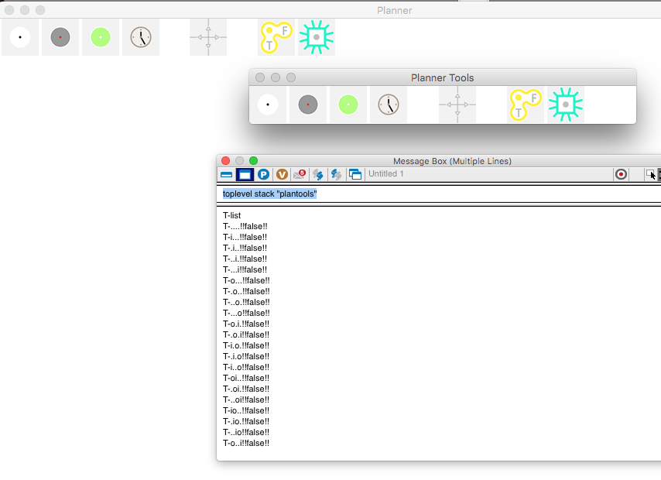Select the four-arrow crosshair tool in Planner Tools
The image size is (661, 480).
point(457,105)
